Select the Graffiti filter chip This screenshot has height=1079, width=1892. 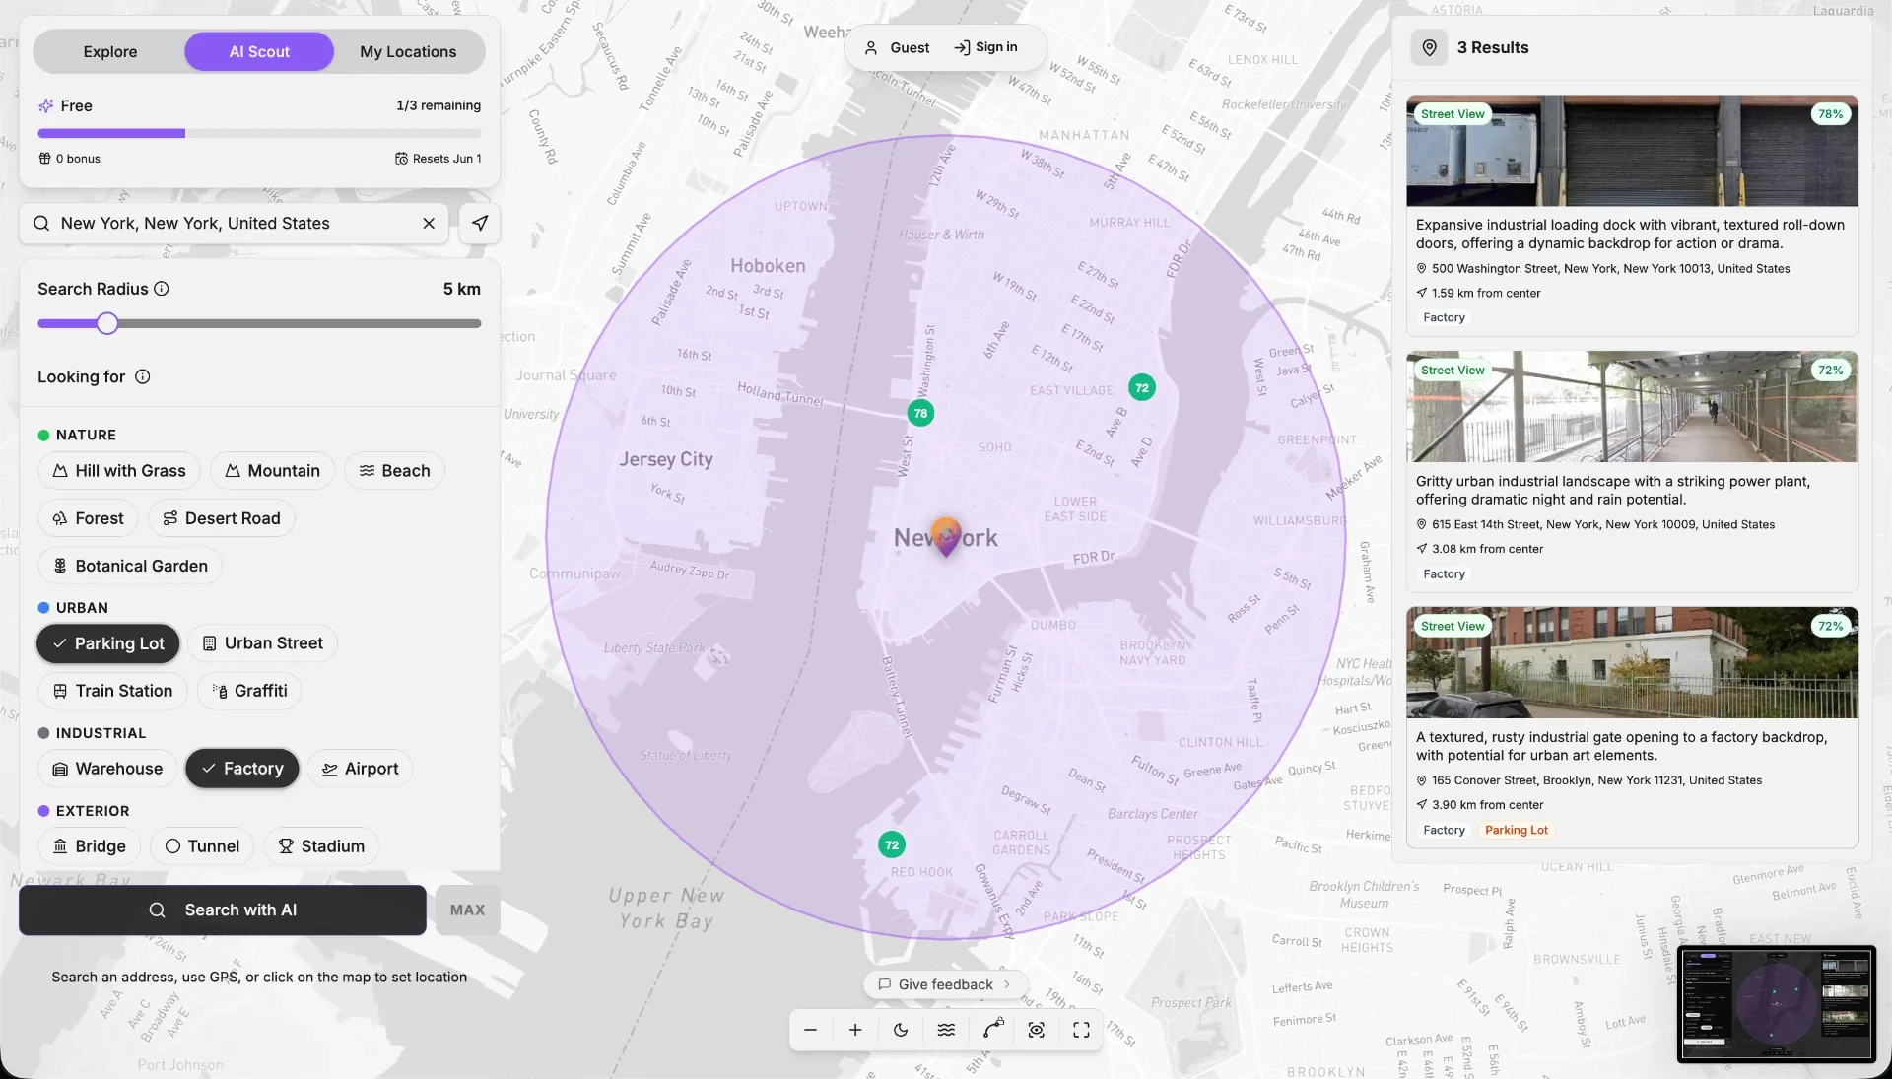coord(249,691)
